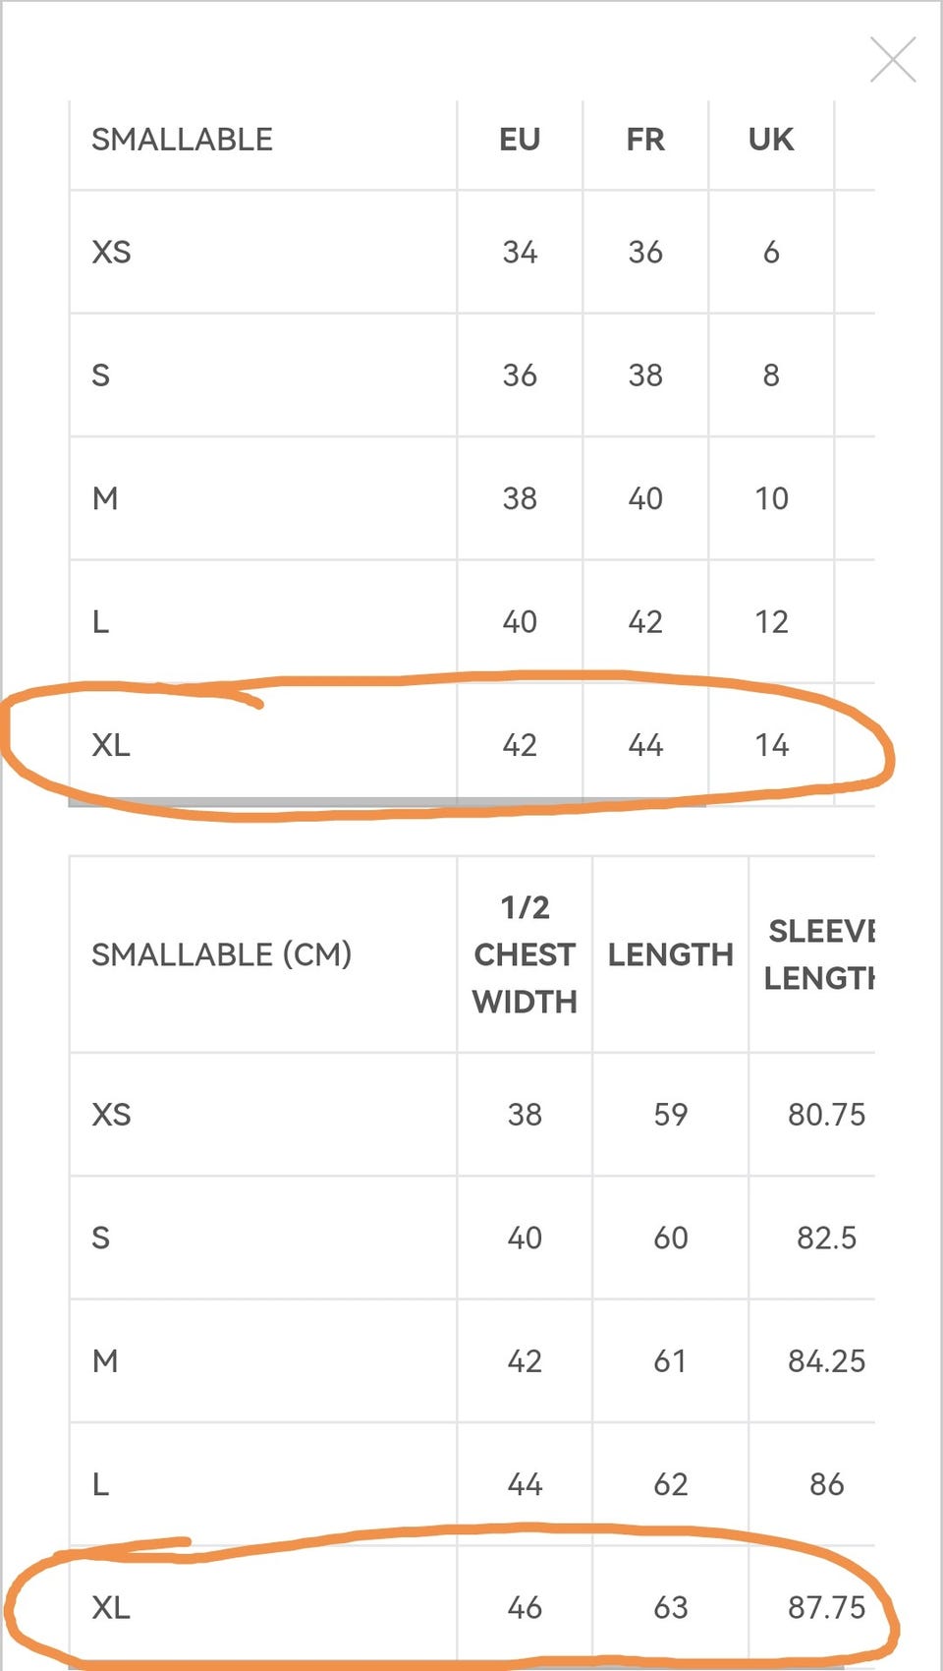The width and height of the screenshot is (943, 1671).
Task: Click the circled UK size 14 cell
Action: click(771, 745)
